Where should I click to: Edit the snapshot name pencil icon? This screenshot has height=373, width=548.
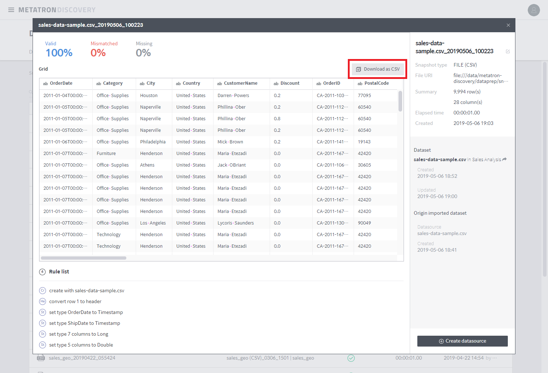508,51
